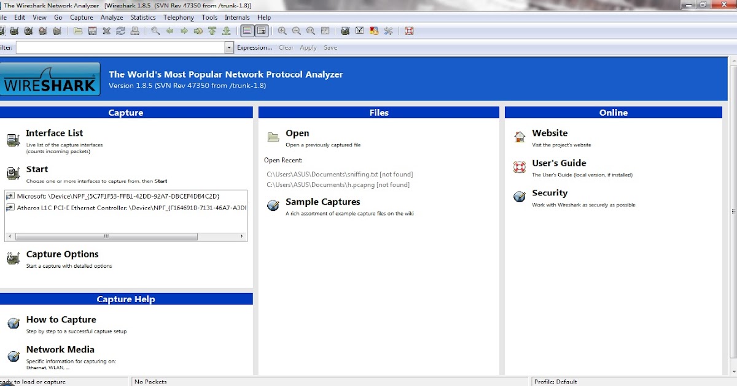The width and height of the screenshot is (737, 386).
Task: Open the User's Guide link
Action: 559,163
